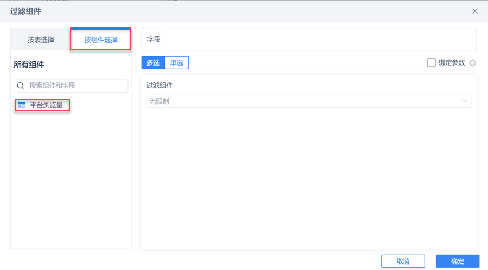
Task: Switch filter mode to 单选
Action: pos(176,63)
